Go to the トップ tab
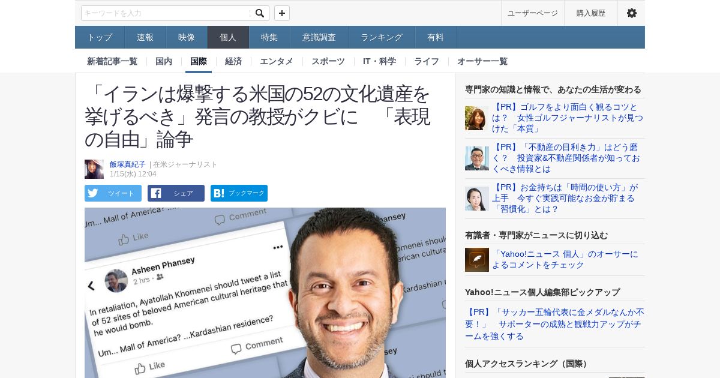Image resolution: width=720 pixels, height=378 pixels. (x=100, y=37)
